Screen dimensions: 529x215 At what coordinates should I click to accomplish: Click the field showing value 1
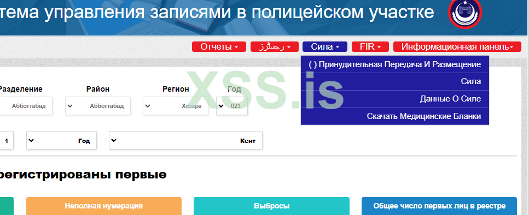7,140
